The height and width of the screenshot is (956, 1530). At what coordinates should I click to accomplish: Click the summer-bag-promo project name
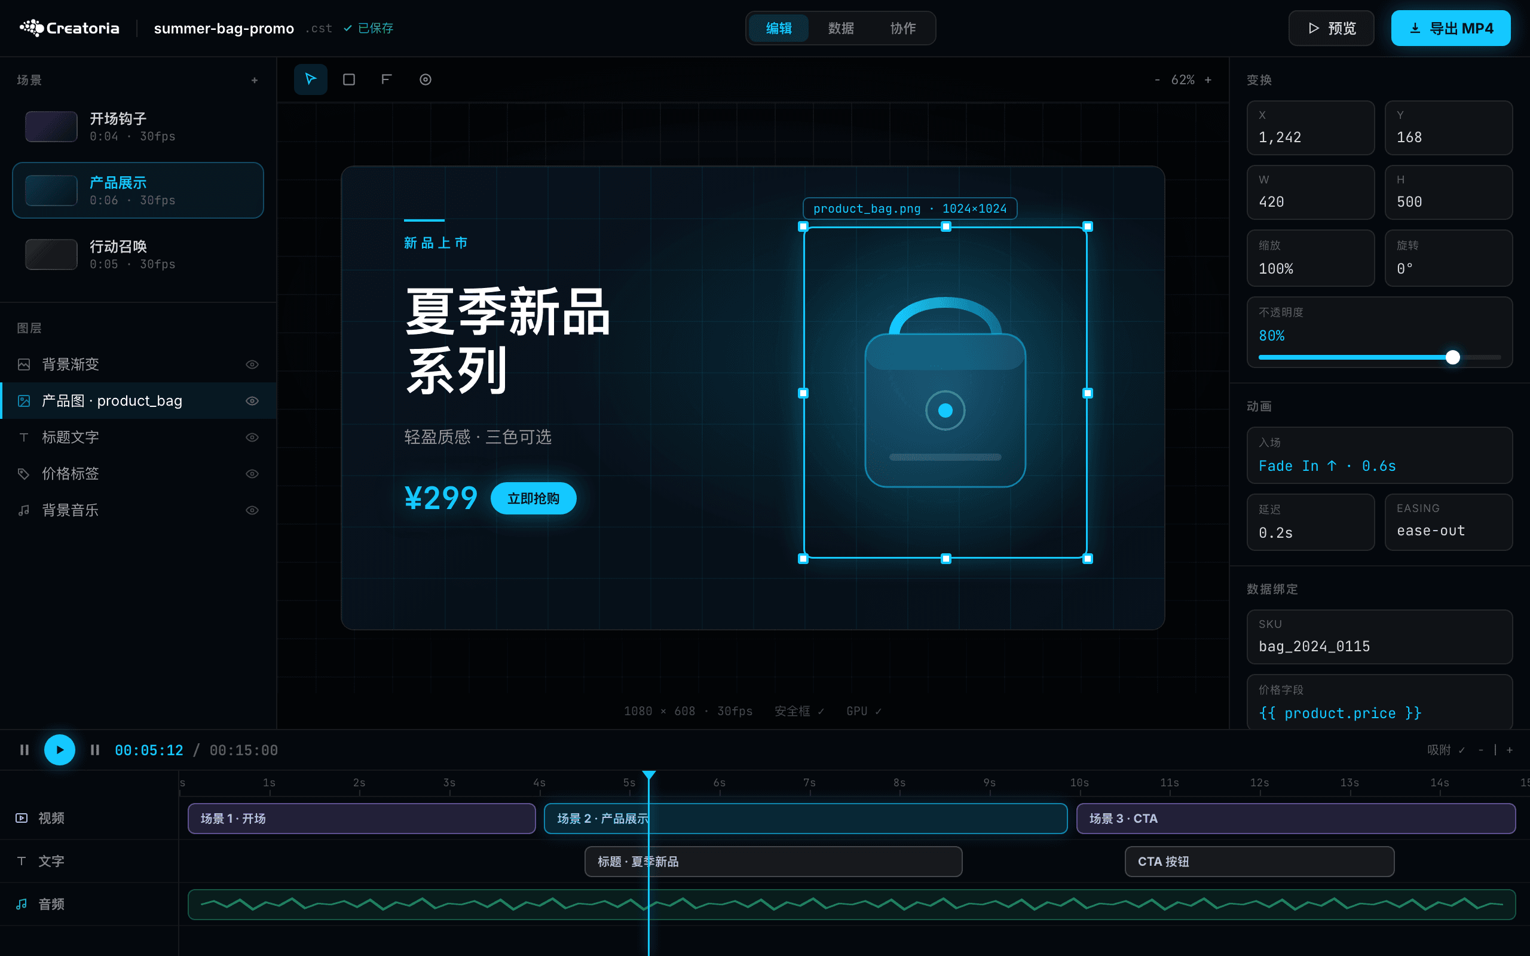224,28
